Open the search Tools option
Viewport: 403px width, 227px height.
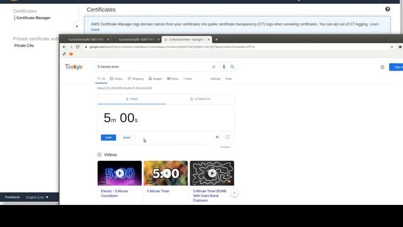tap(229, 79)
